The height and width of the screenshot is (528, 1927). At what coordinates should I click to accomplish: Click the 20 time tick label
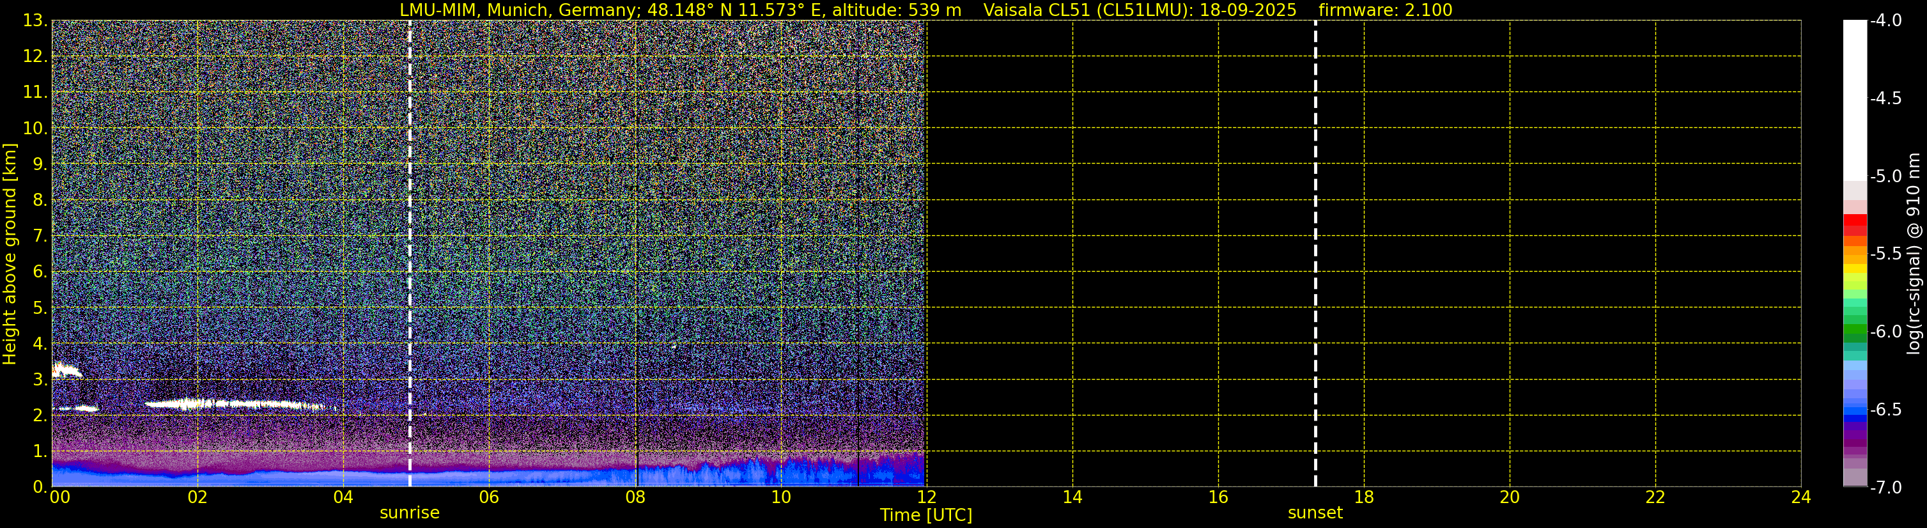(x=1510, y=497)
